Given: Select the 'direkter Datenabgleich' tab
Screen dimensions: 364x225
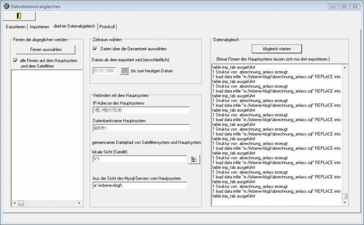Looking at the screenshot, I should [74, 26].
